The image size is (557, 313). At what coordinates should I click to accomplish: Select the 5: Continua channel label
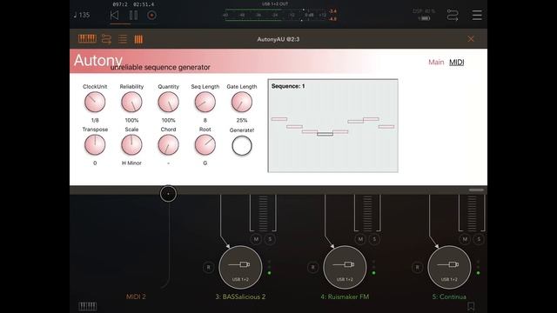click(x=449, y=296)
